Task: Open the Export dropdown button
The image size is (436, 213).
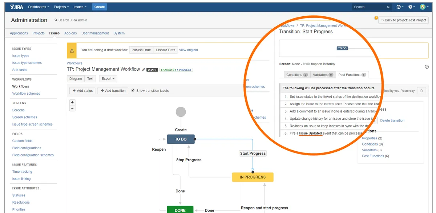Action: 108,78
